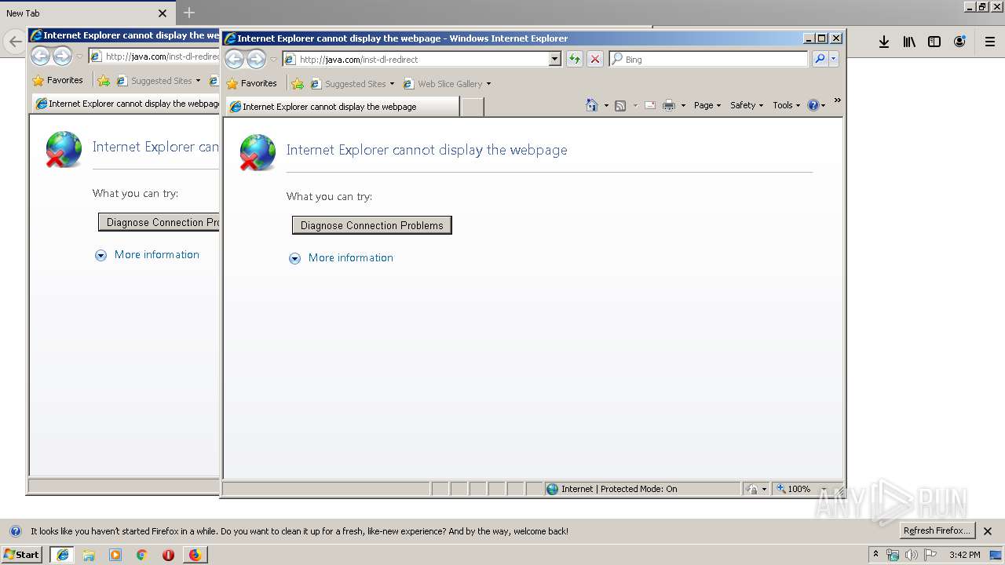1005x565 pixels.
Task: Click the Back button in rear IE window
Action: click(41, 56)
